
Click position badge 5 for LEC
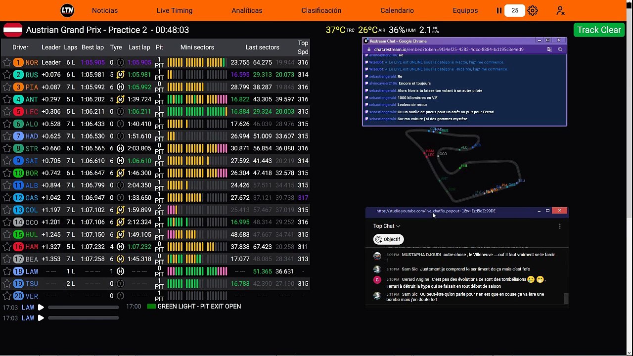click(x=18, y=112)
